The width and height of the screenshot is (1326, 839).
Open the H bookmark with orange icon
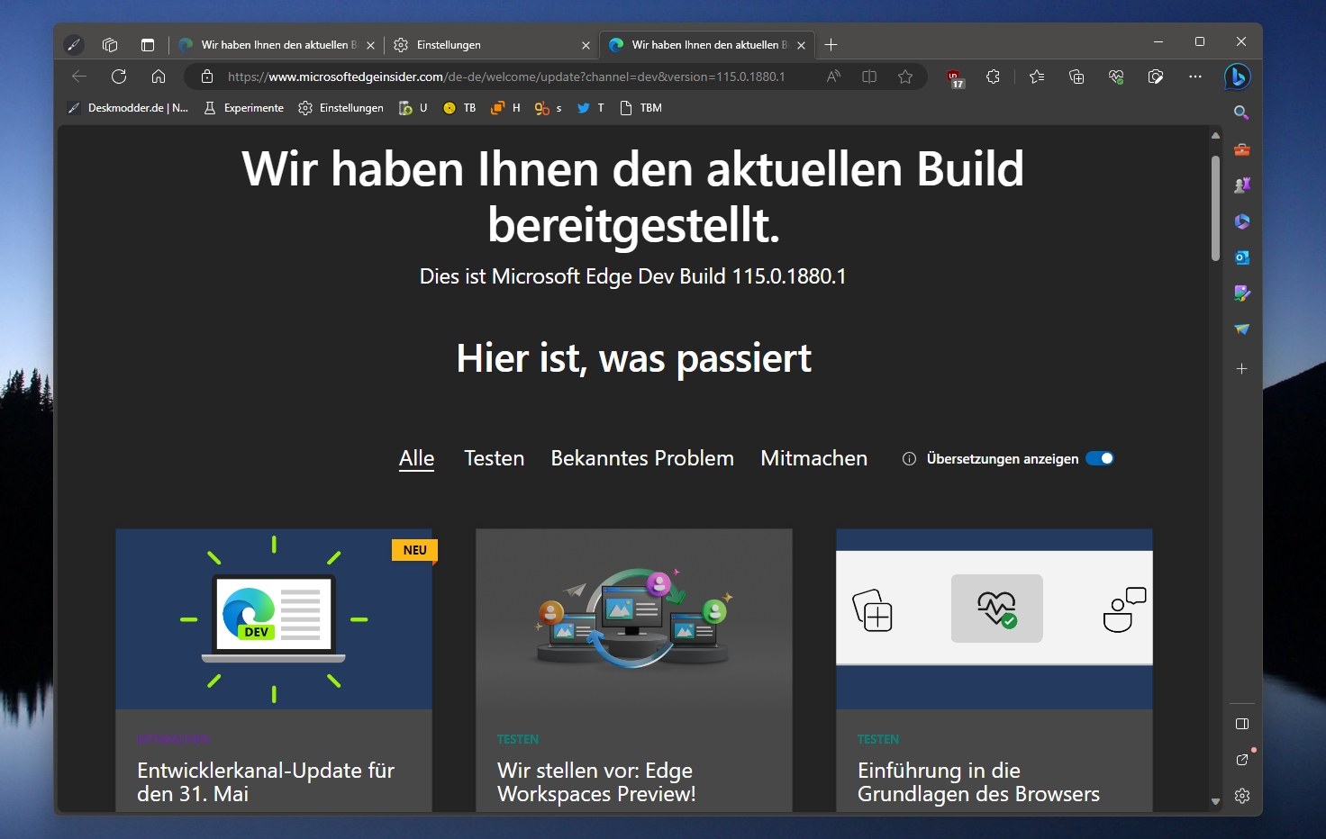tap(505, 108)
